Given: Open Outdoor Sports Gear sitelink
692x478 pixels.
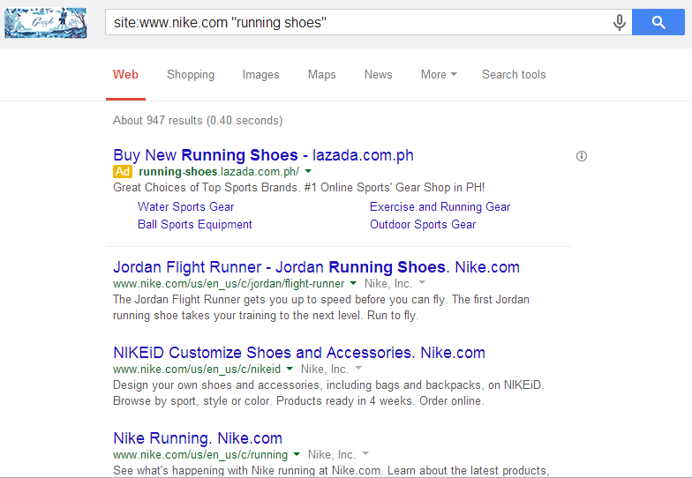Looking at the screenshot, I should tap(423, 224).
